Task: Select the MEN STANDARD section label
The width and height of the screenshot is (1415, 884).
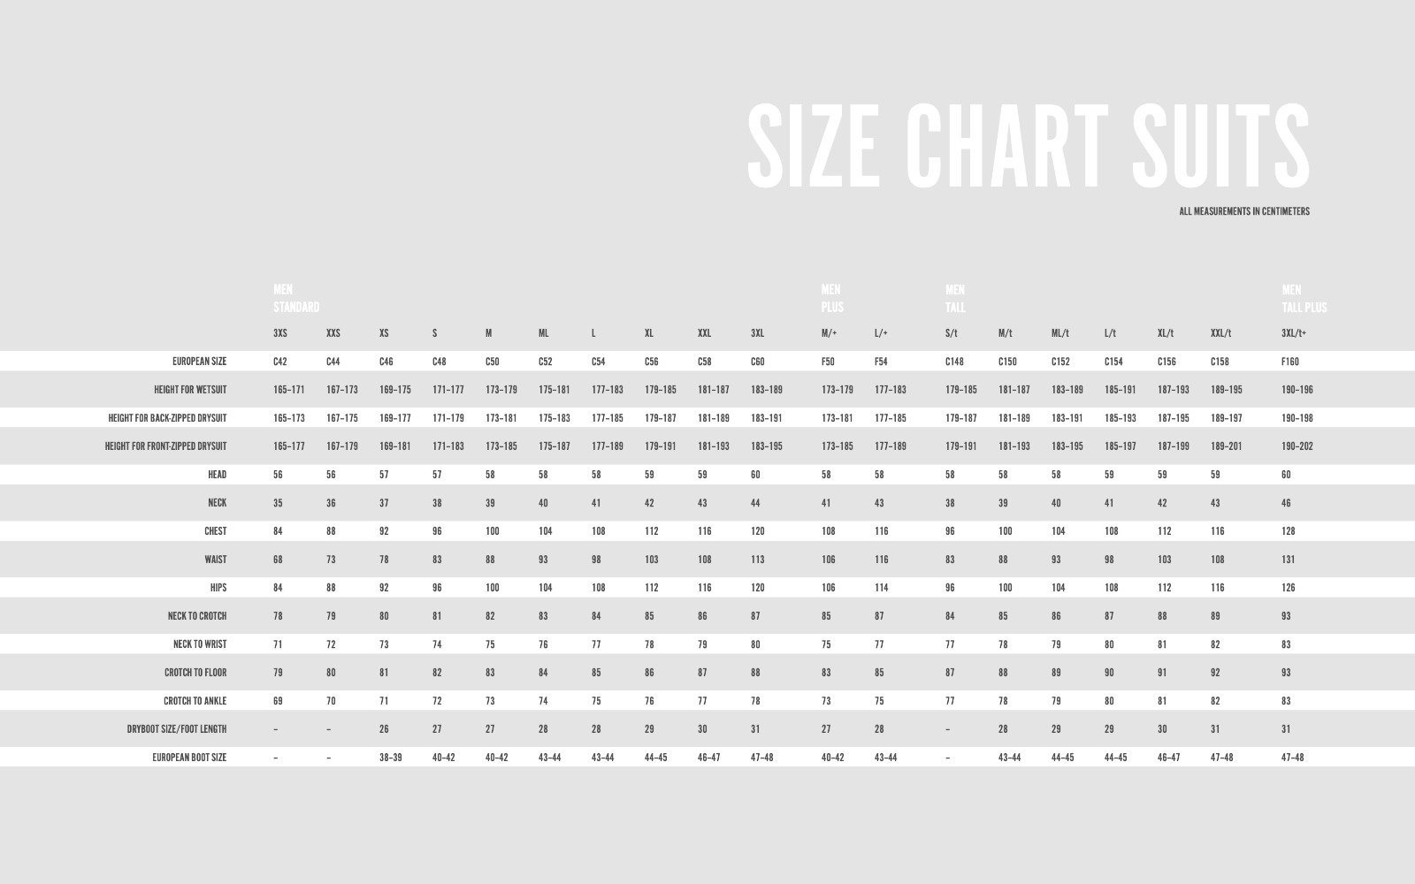Action: pyautogui.click(x=296, y=299)
